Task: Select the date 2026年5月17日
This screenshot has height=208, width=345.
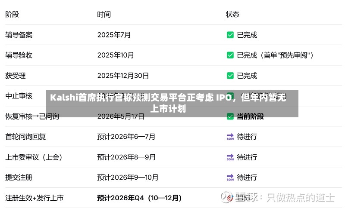Action: click(x=121, y=116)
